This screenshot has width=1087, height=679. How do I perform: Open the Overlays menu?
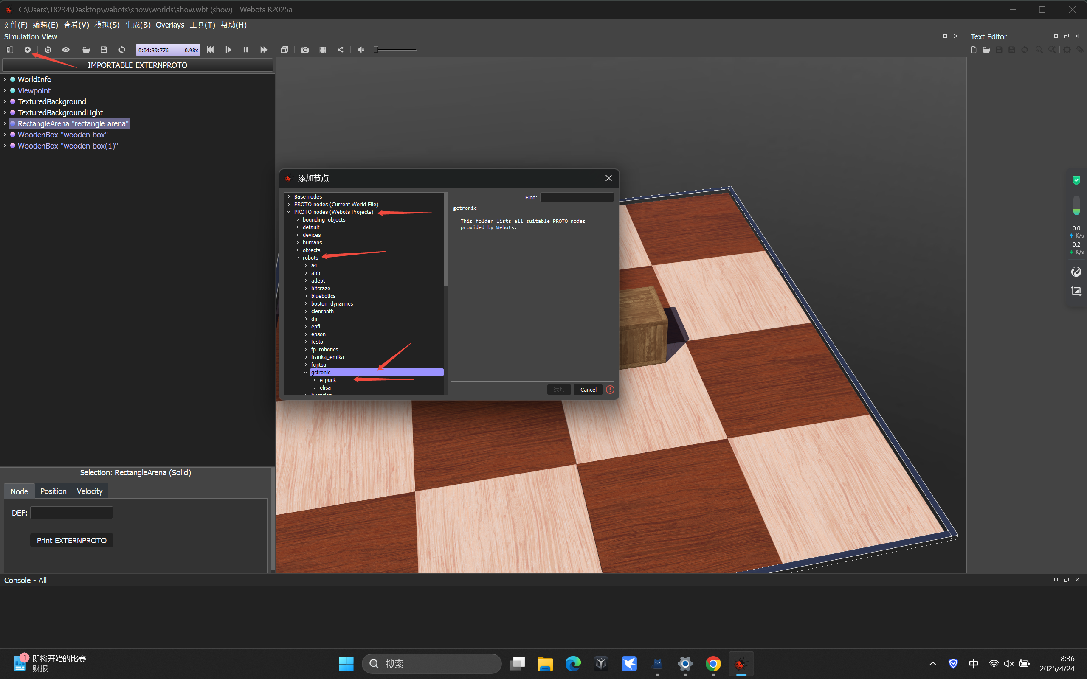pyautogui.click(x=170, y=25)
